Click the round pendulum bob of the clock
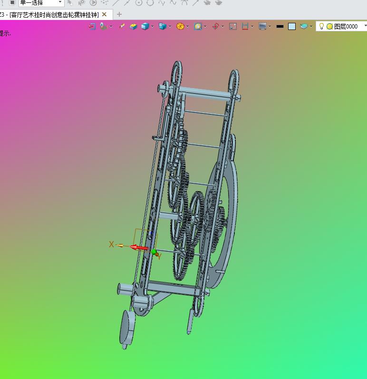This screenshot has height=379, width=367. 127,329
